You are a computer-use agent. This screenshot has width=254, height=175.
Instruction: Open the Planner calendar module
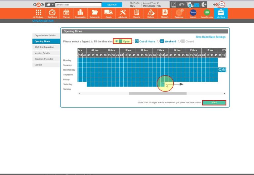(x=66, y=13)
